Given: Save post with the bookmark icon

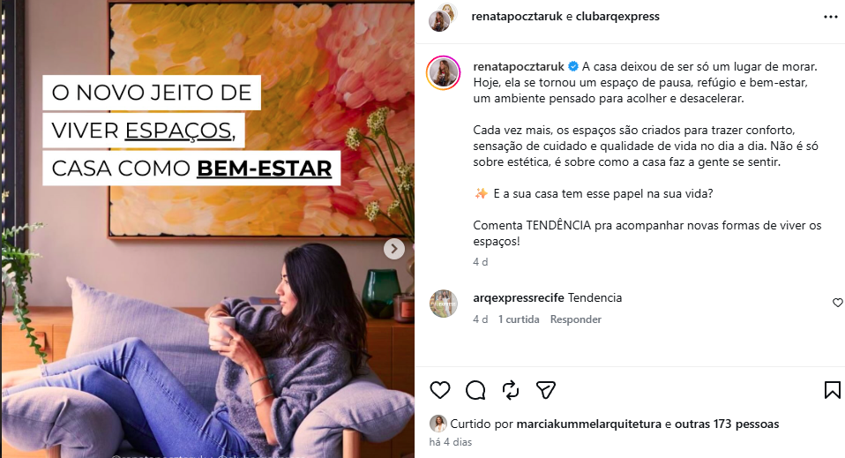Looking at the screenshot, I should (832, 390).
